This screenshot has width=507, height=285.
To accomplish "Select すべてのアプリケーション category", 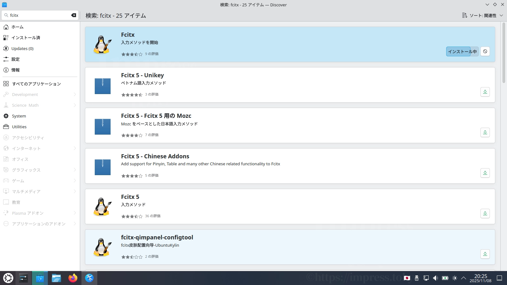I will tap(40, 84).
